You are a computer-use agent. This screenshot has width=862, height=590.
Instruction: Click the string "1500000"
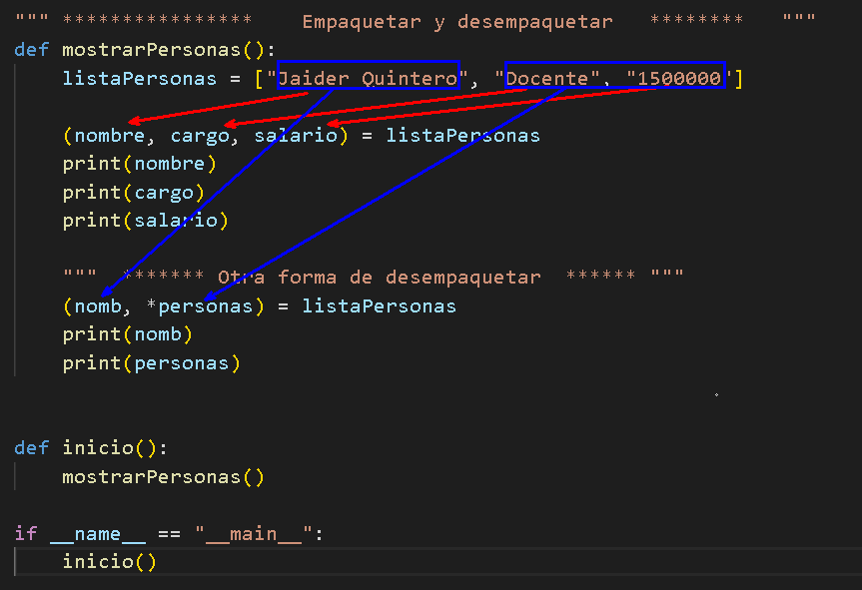679,78
